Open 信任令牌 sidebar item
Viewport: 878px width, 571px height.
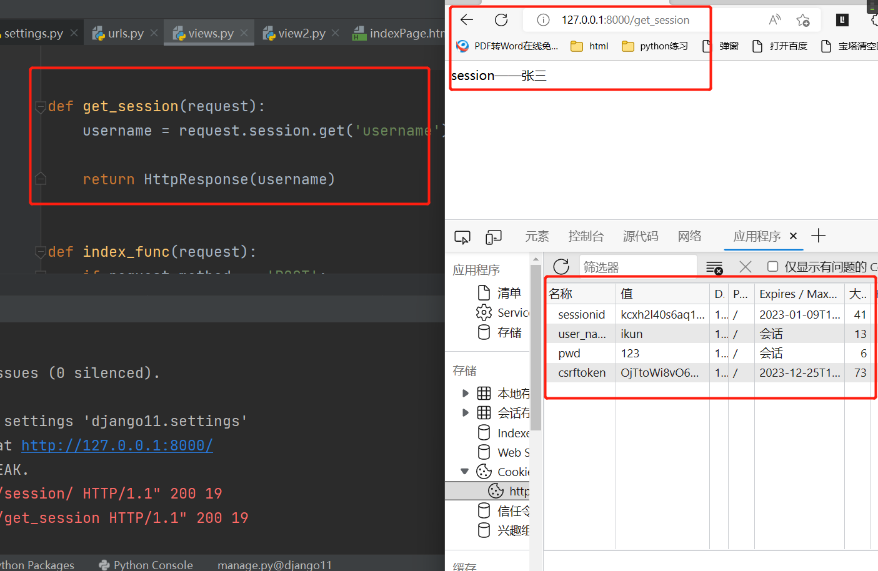click(x=503, y=511)
